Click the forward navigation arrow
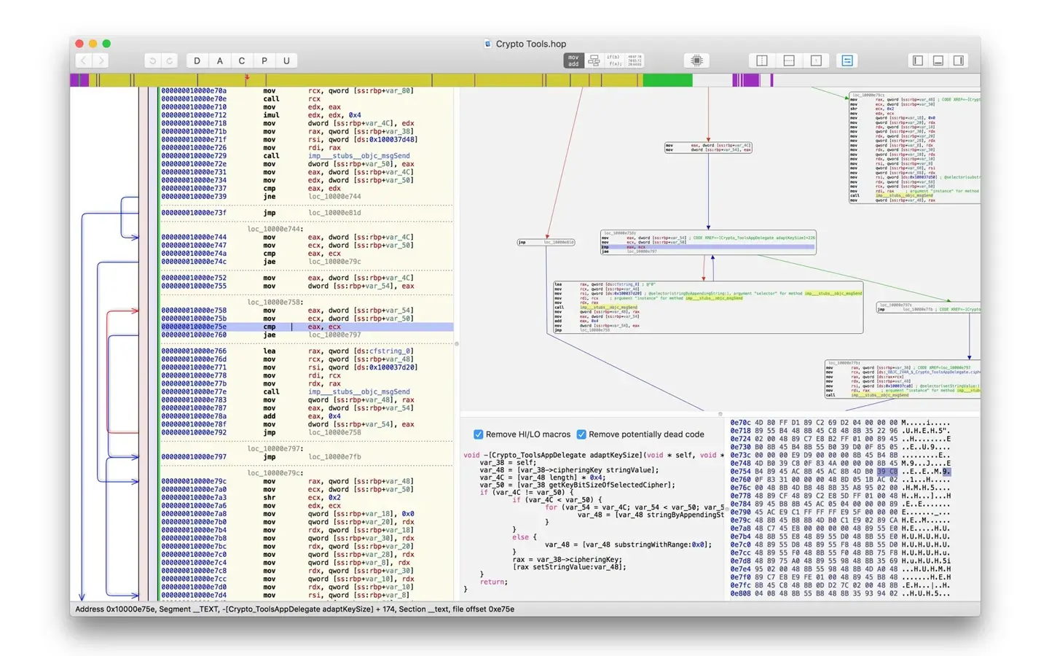 point(101,61)
